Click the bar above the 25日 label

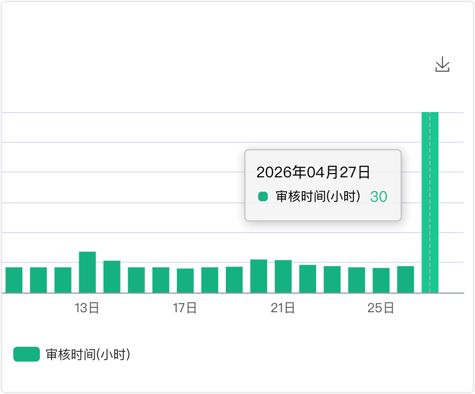pos(381,280)
